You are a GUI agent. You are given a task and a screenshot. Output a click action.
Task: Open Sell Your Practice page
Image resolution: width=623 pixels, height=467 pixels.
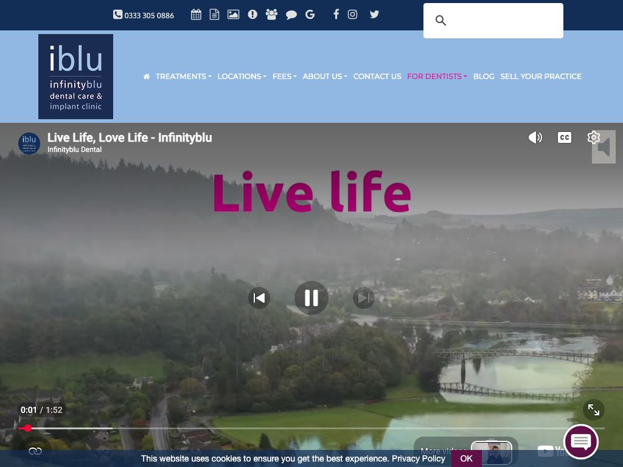point(541,76)
